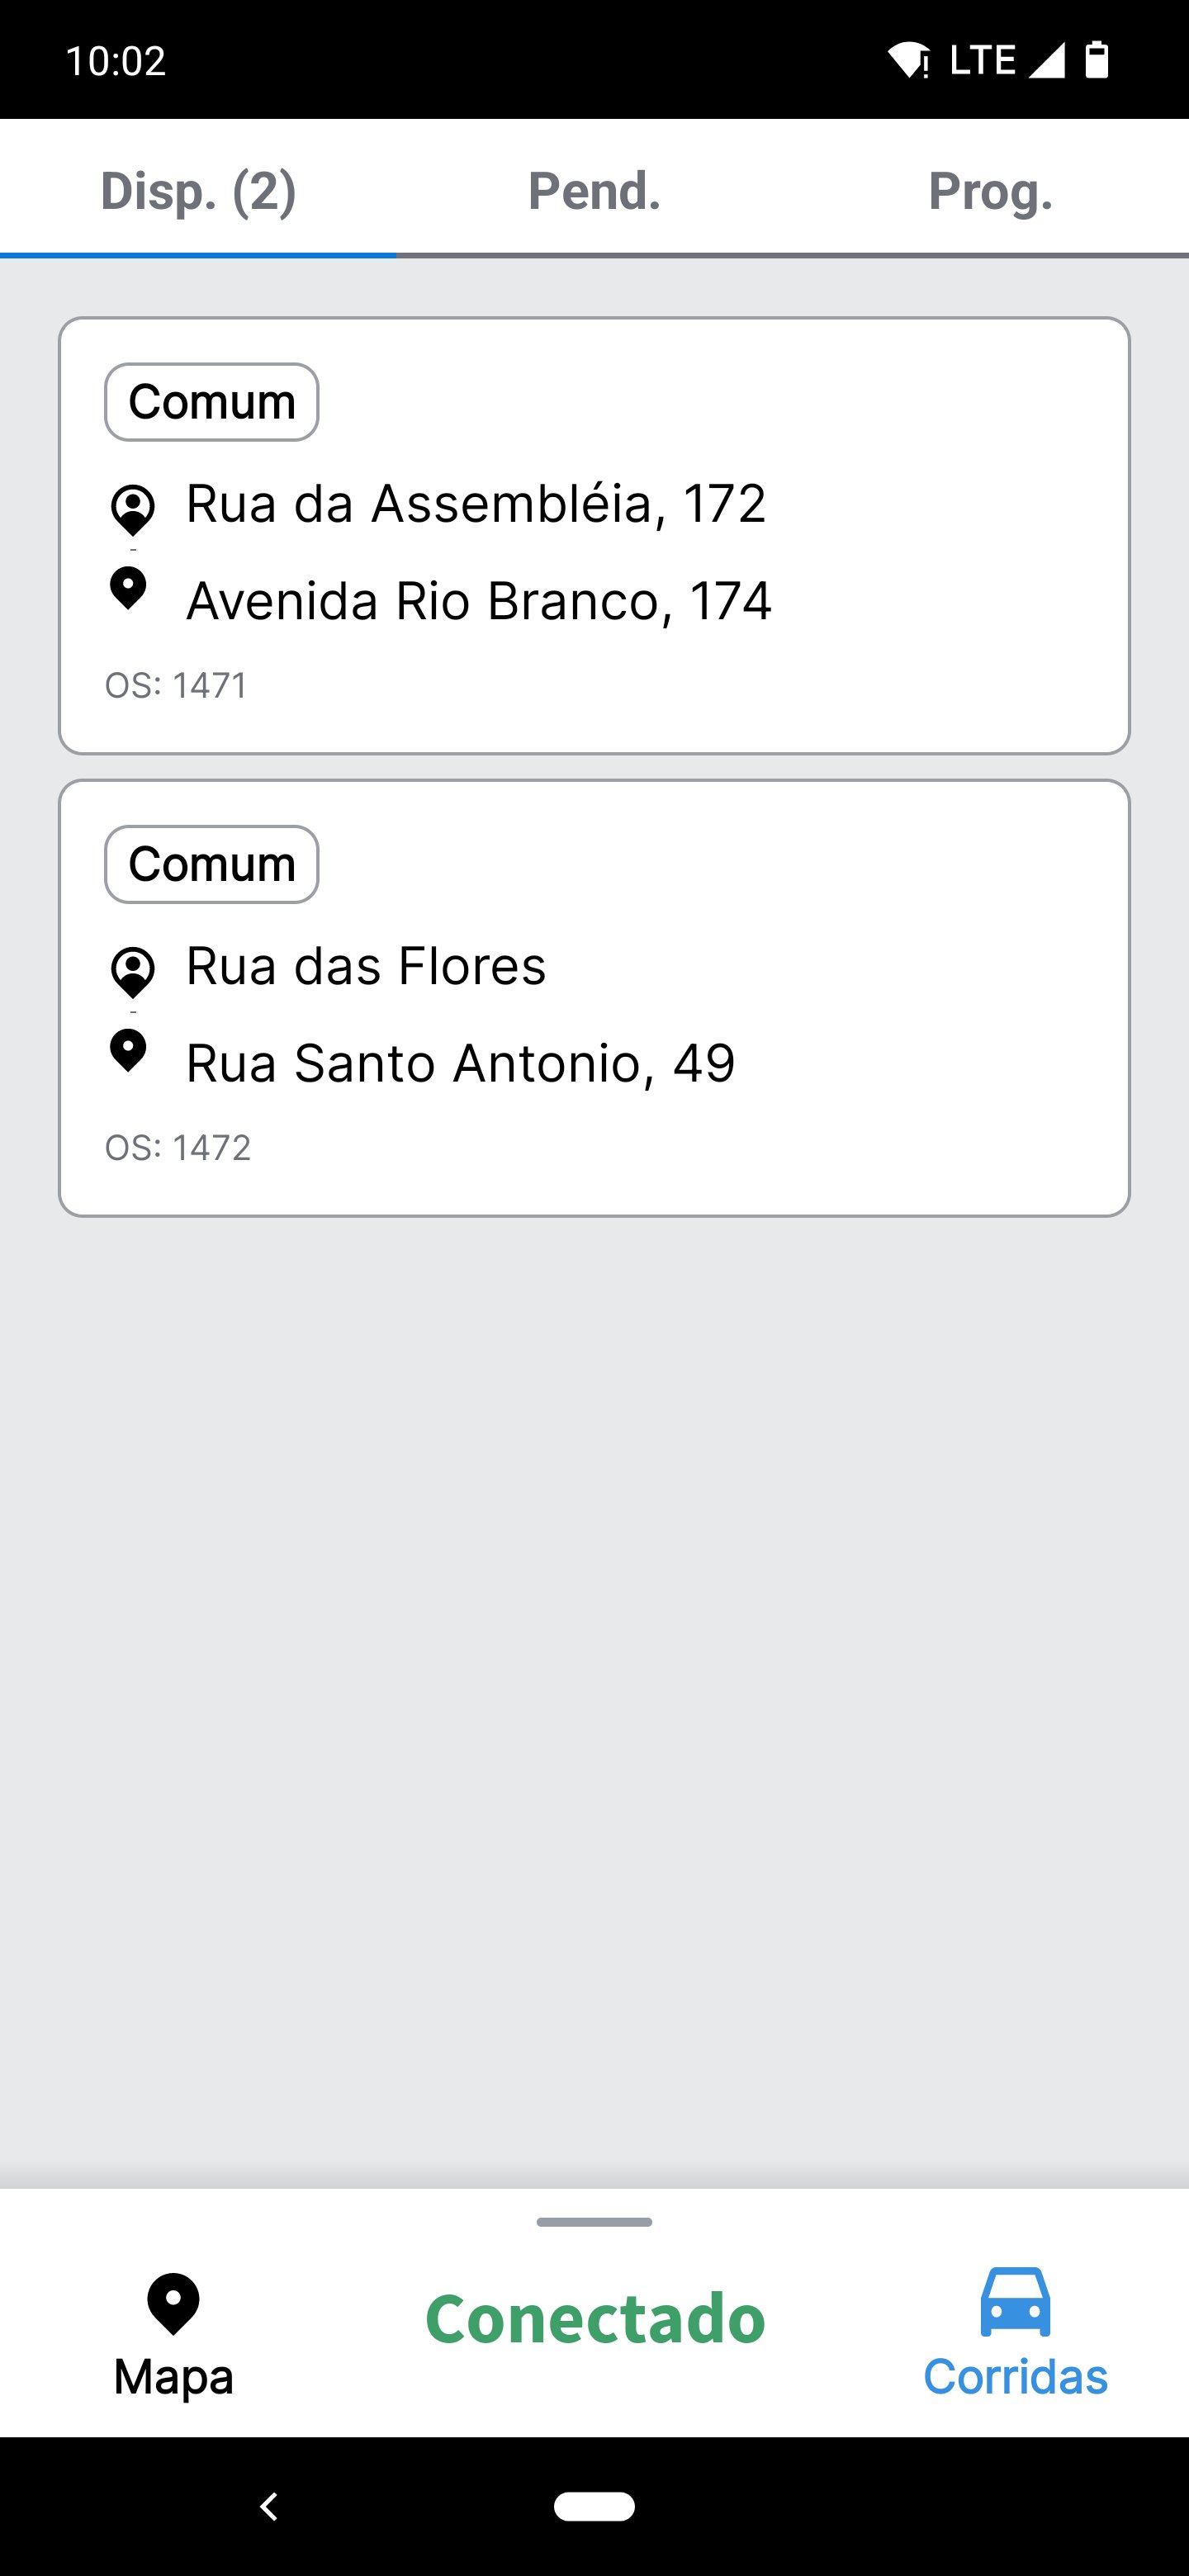This screenshot has height=2576, width=1189.
Task: Tap destination pin for Rua Santo Antonio
Action: pyautogui.click(x=128, y=1051)
